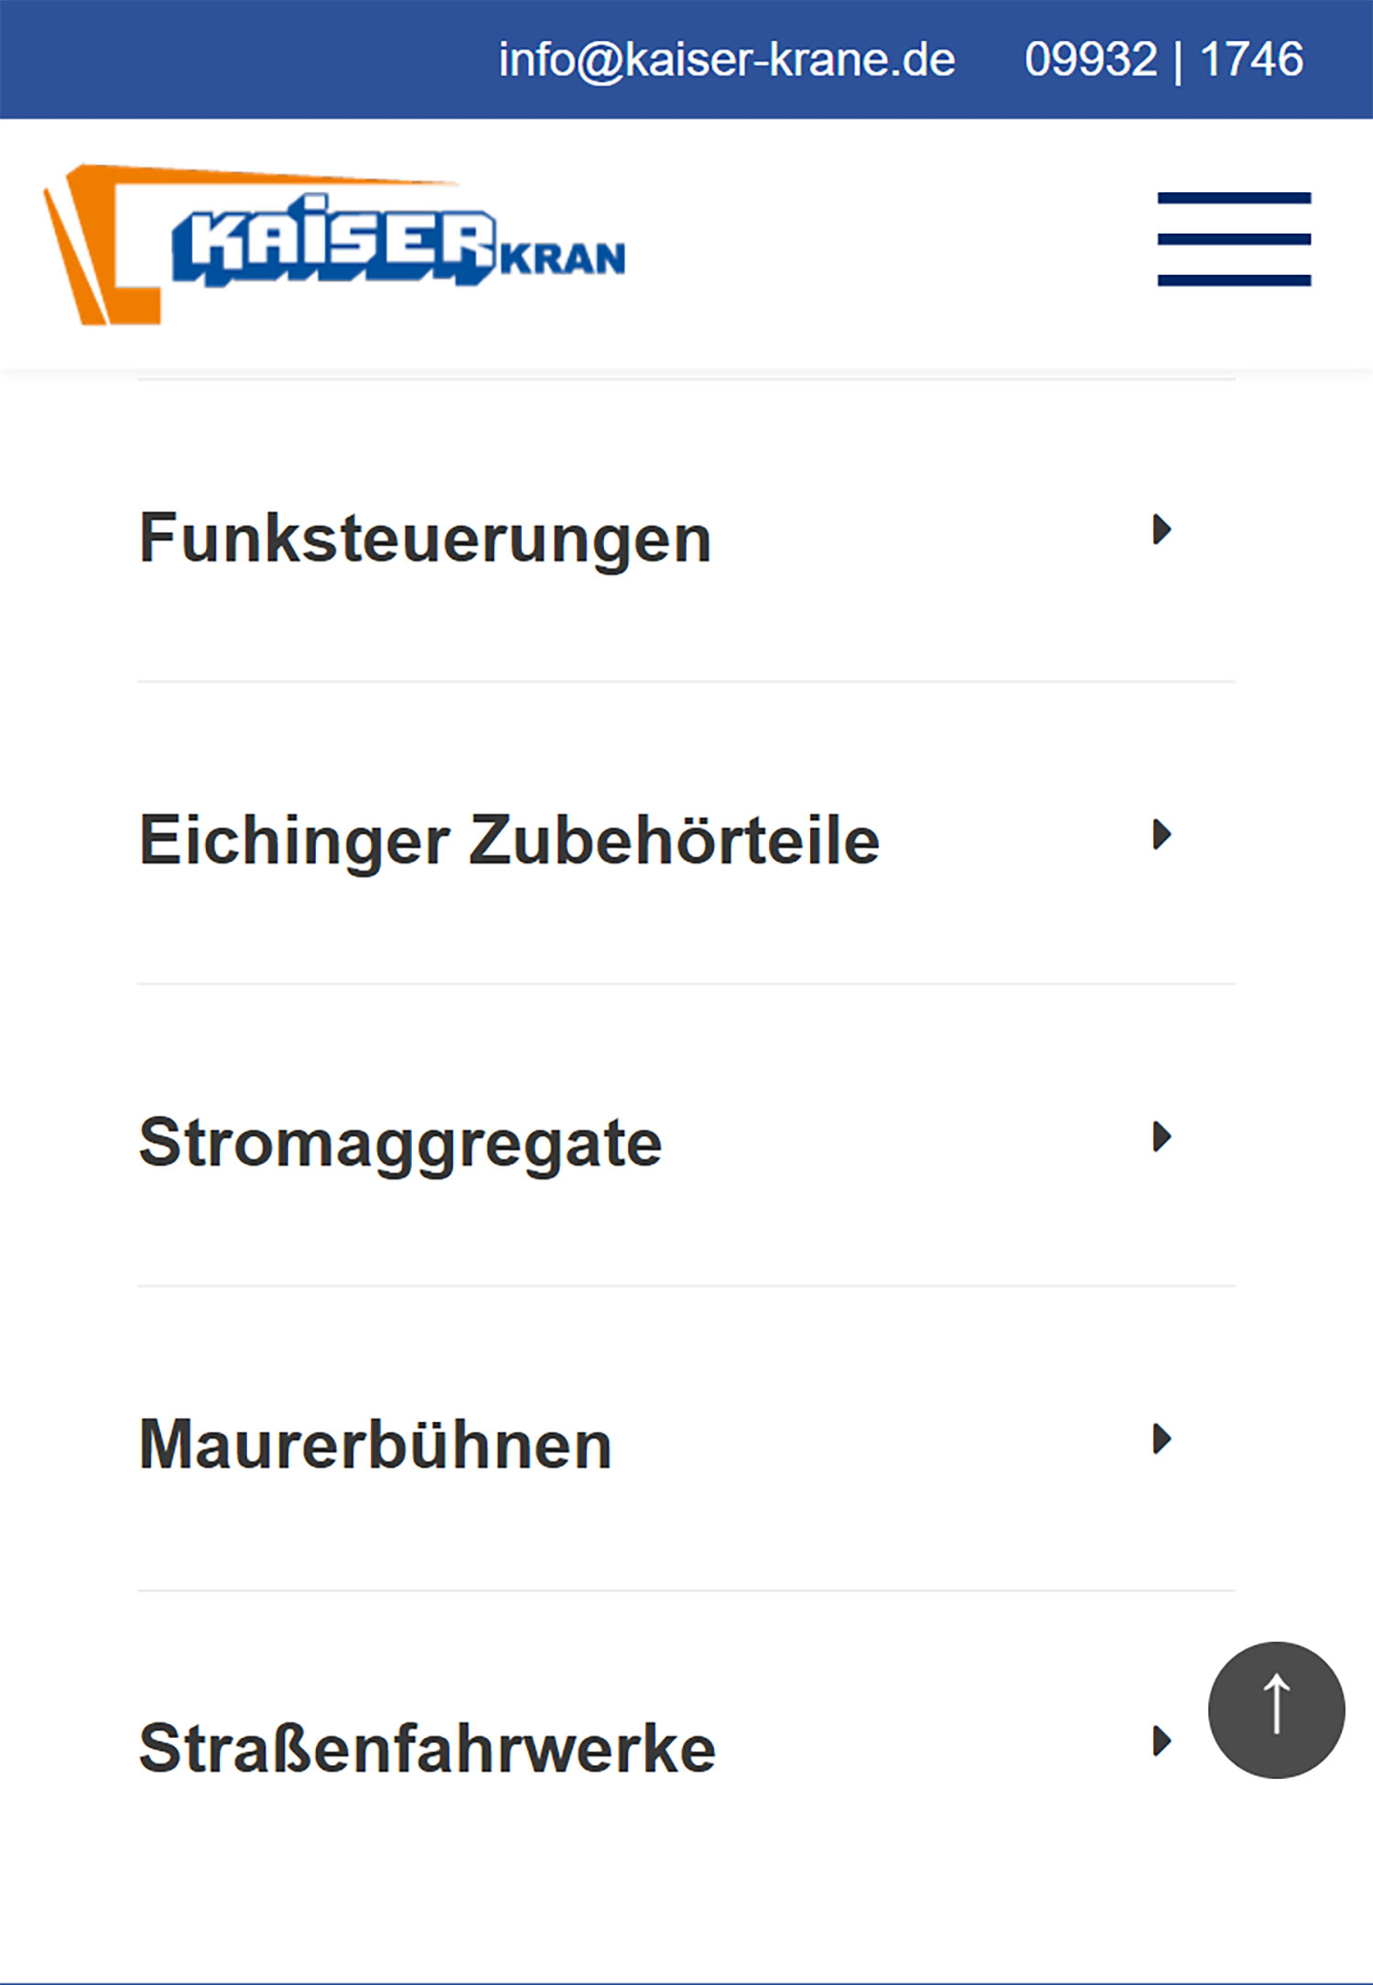Select the Eichinger Zubehörteile menu item
Image resolution: width=1373 pixels, height=1985 pixels.
509,840
